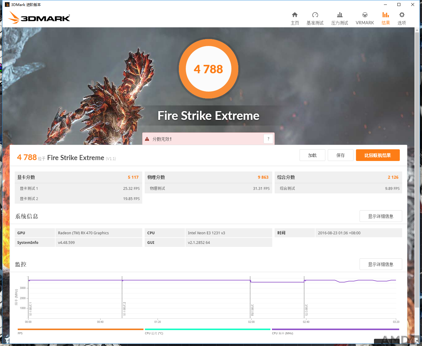Click the 系统信息 section heading
The height and width of the screenshot is (346, 422).
27,216
